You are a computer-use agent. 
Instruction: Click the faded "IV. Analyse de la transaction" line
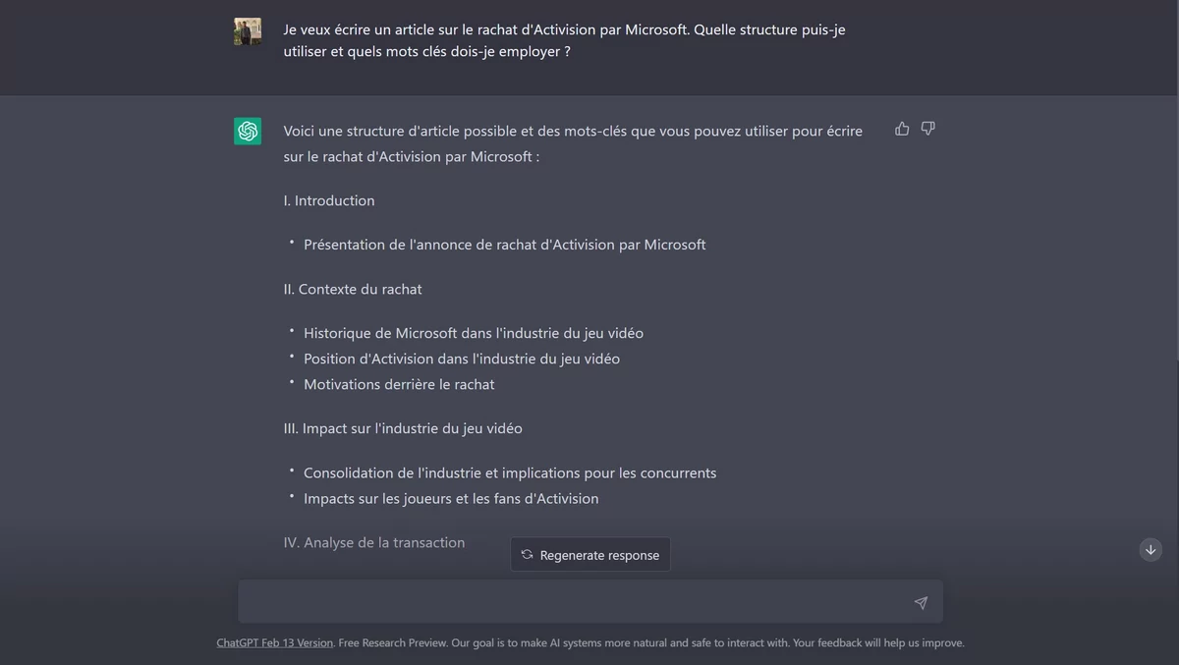click(x=374, y=542)
